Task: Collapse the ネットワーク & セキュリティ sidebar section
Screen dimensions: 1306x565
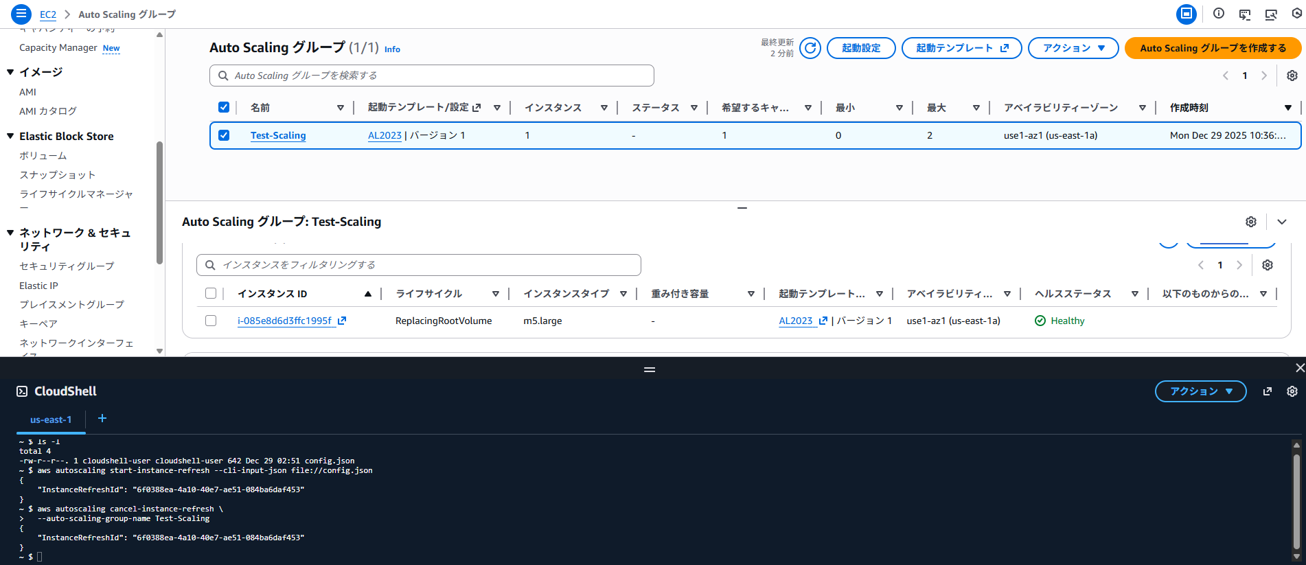Action: point(10,233)
